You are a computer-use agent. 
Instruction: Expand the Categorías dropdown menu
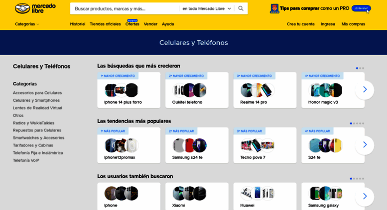pos(27,24)
